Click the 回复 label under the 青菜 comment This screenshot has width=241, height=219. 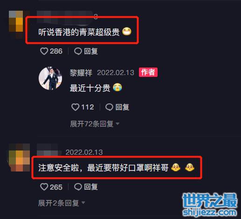(91, 51)
